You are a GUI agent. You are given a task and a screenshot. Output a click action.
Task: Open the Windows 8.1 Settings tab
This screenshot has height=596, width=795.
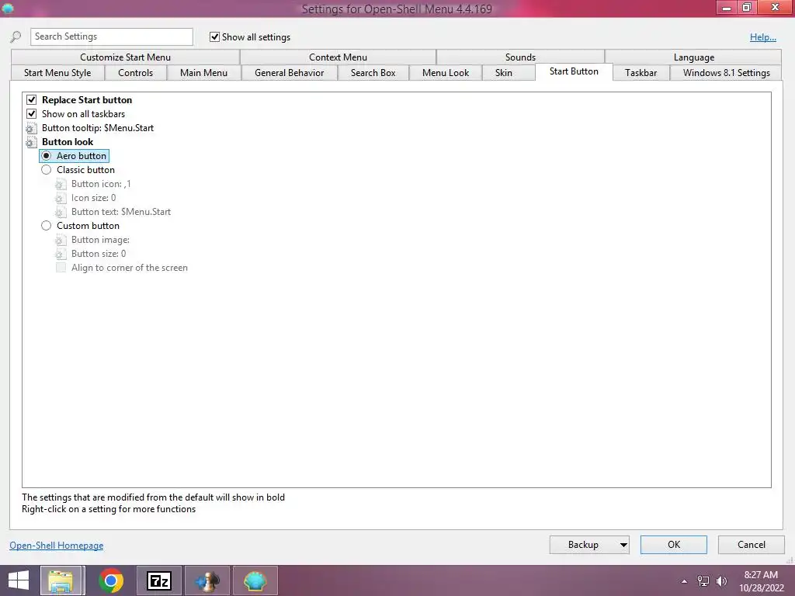tap(726, 73)
